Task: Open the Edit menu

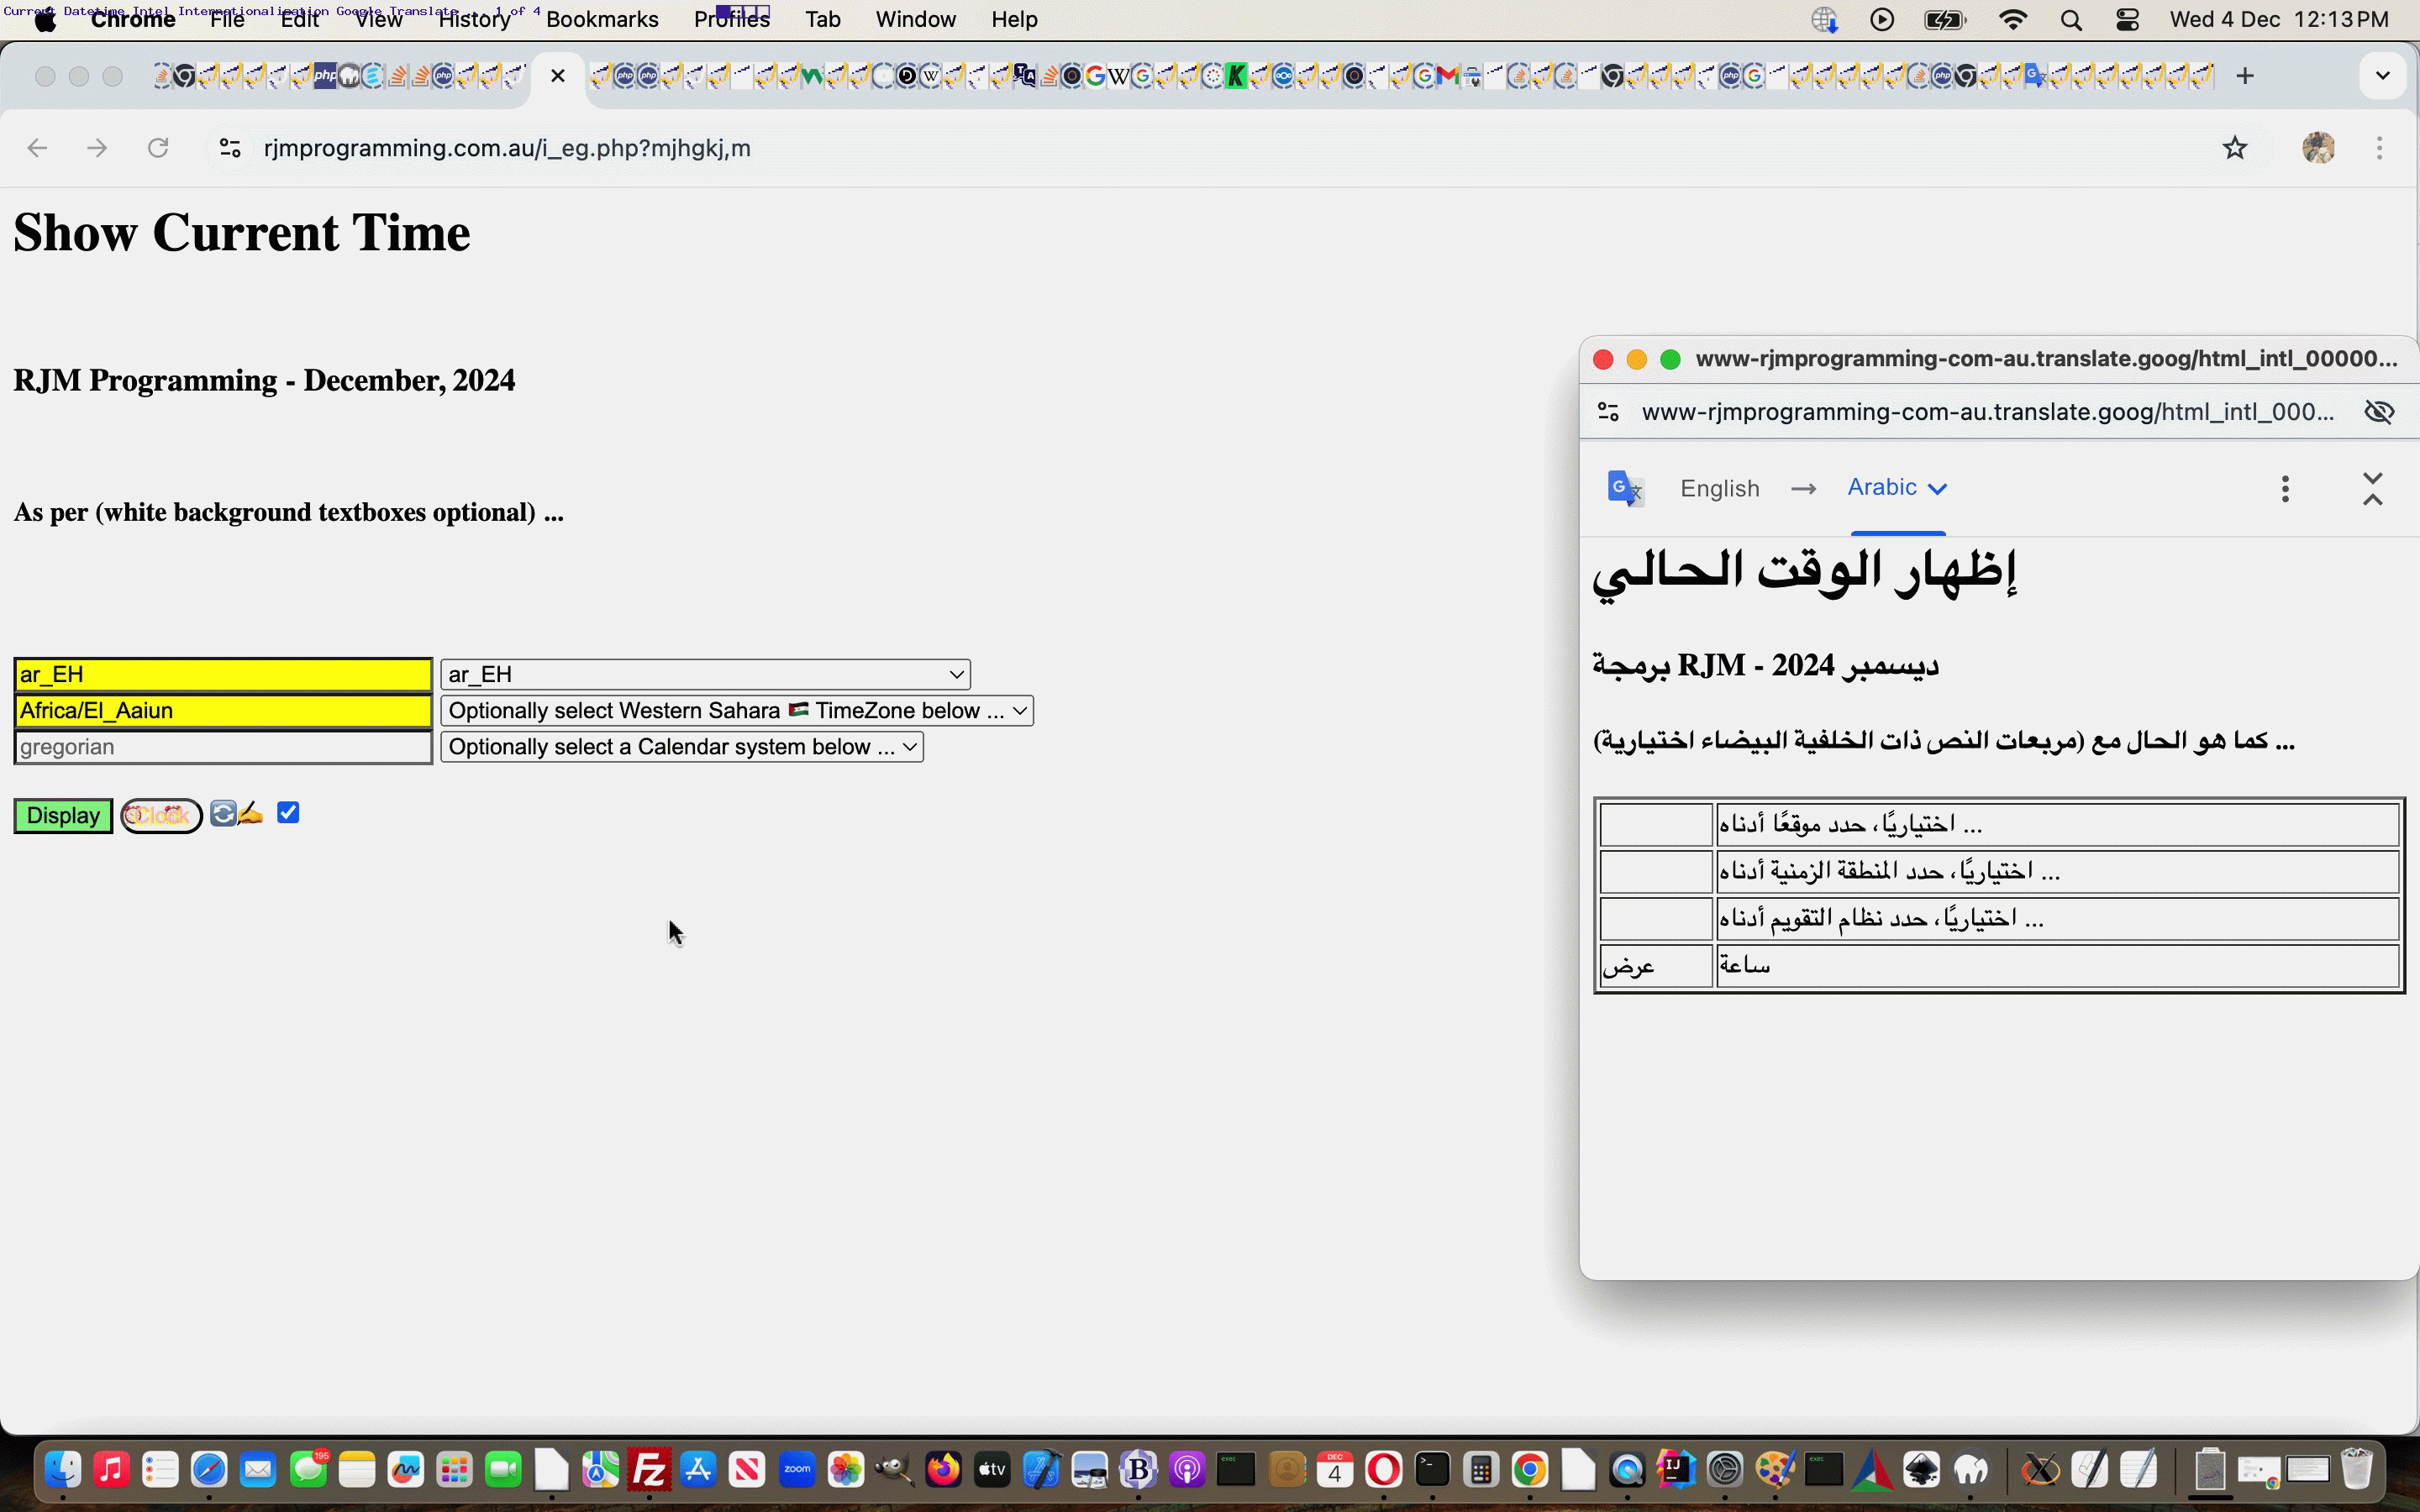Action: (x=299, y=20)
